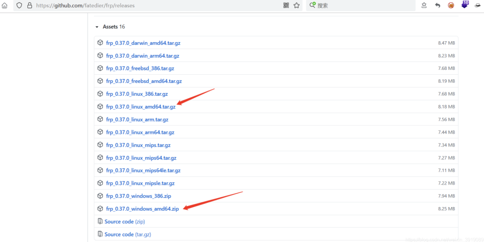Click package icon beside frp_0.37.0_linux_arm64.tar.gz
Screen dimensions: 484x242
(100, 132)
